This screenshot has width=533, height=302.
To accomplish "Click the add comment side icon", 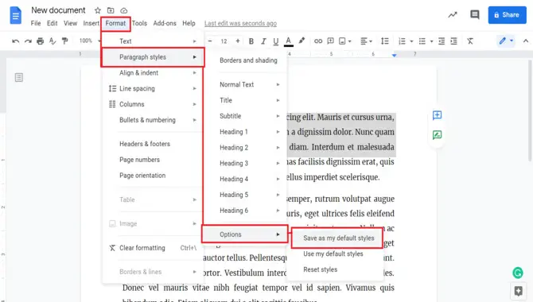I will pyautogui.click(x=438, y=115).
